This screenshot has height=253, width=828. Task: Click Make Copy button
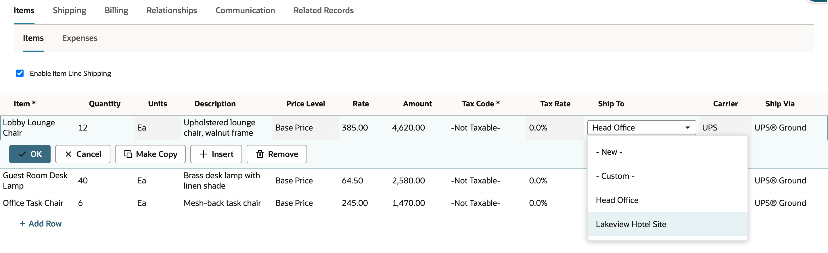pyautogui.click(x=150, y=154)
